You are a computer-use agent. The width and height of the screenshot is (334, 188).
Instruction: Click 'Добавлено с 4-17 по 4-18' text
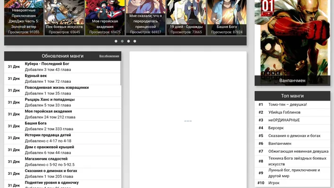click(48, 141)
